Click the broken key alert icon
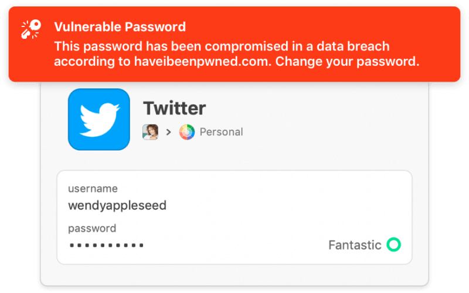Image resolution: width=469 pixels, height=293 pixels. [30, 29]
